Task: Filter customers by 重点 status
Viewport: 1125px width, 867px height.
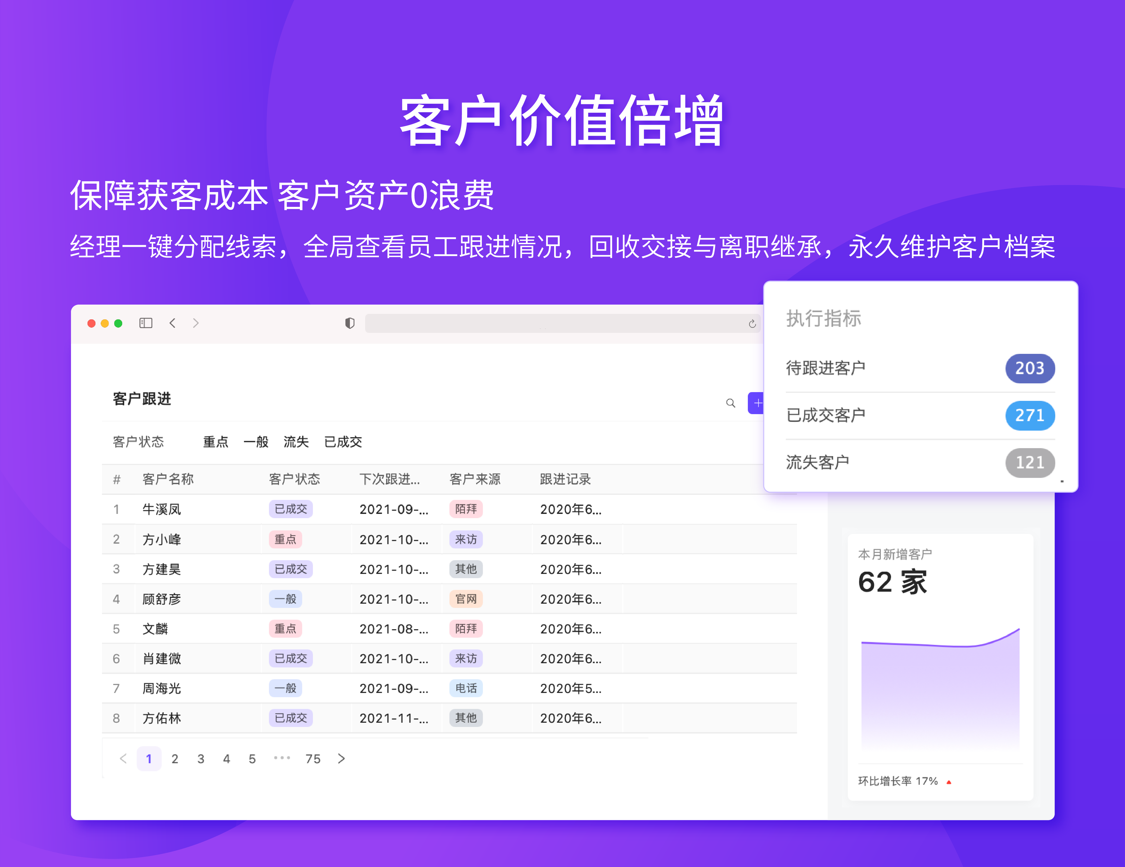Action: point(216,442)
